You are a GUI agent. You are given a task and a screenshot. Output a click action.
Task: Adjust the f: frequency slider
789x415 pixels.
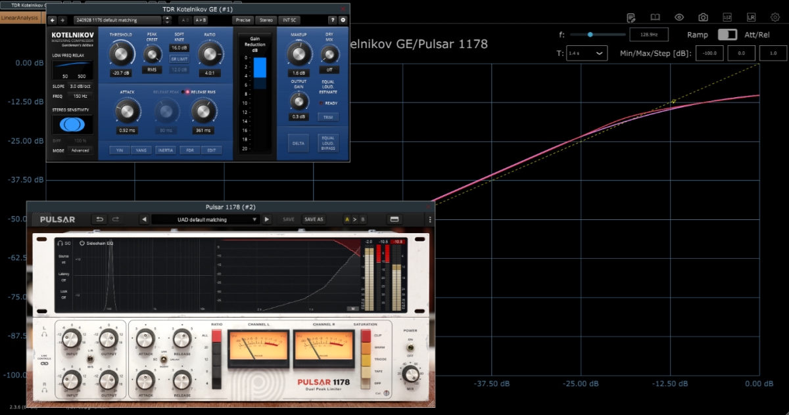click(598, 34)
